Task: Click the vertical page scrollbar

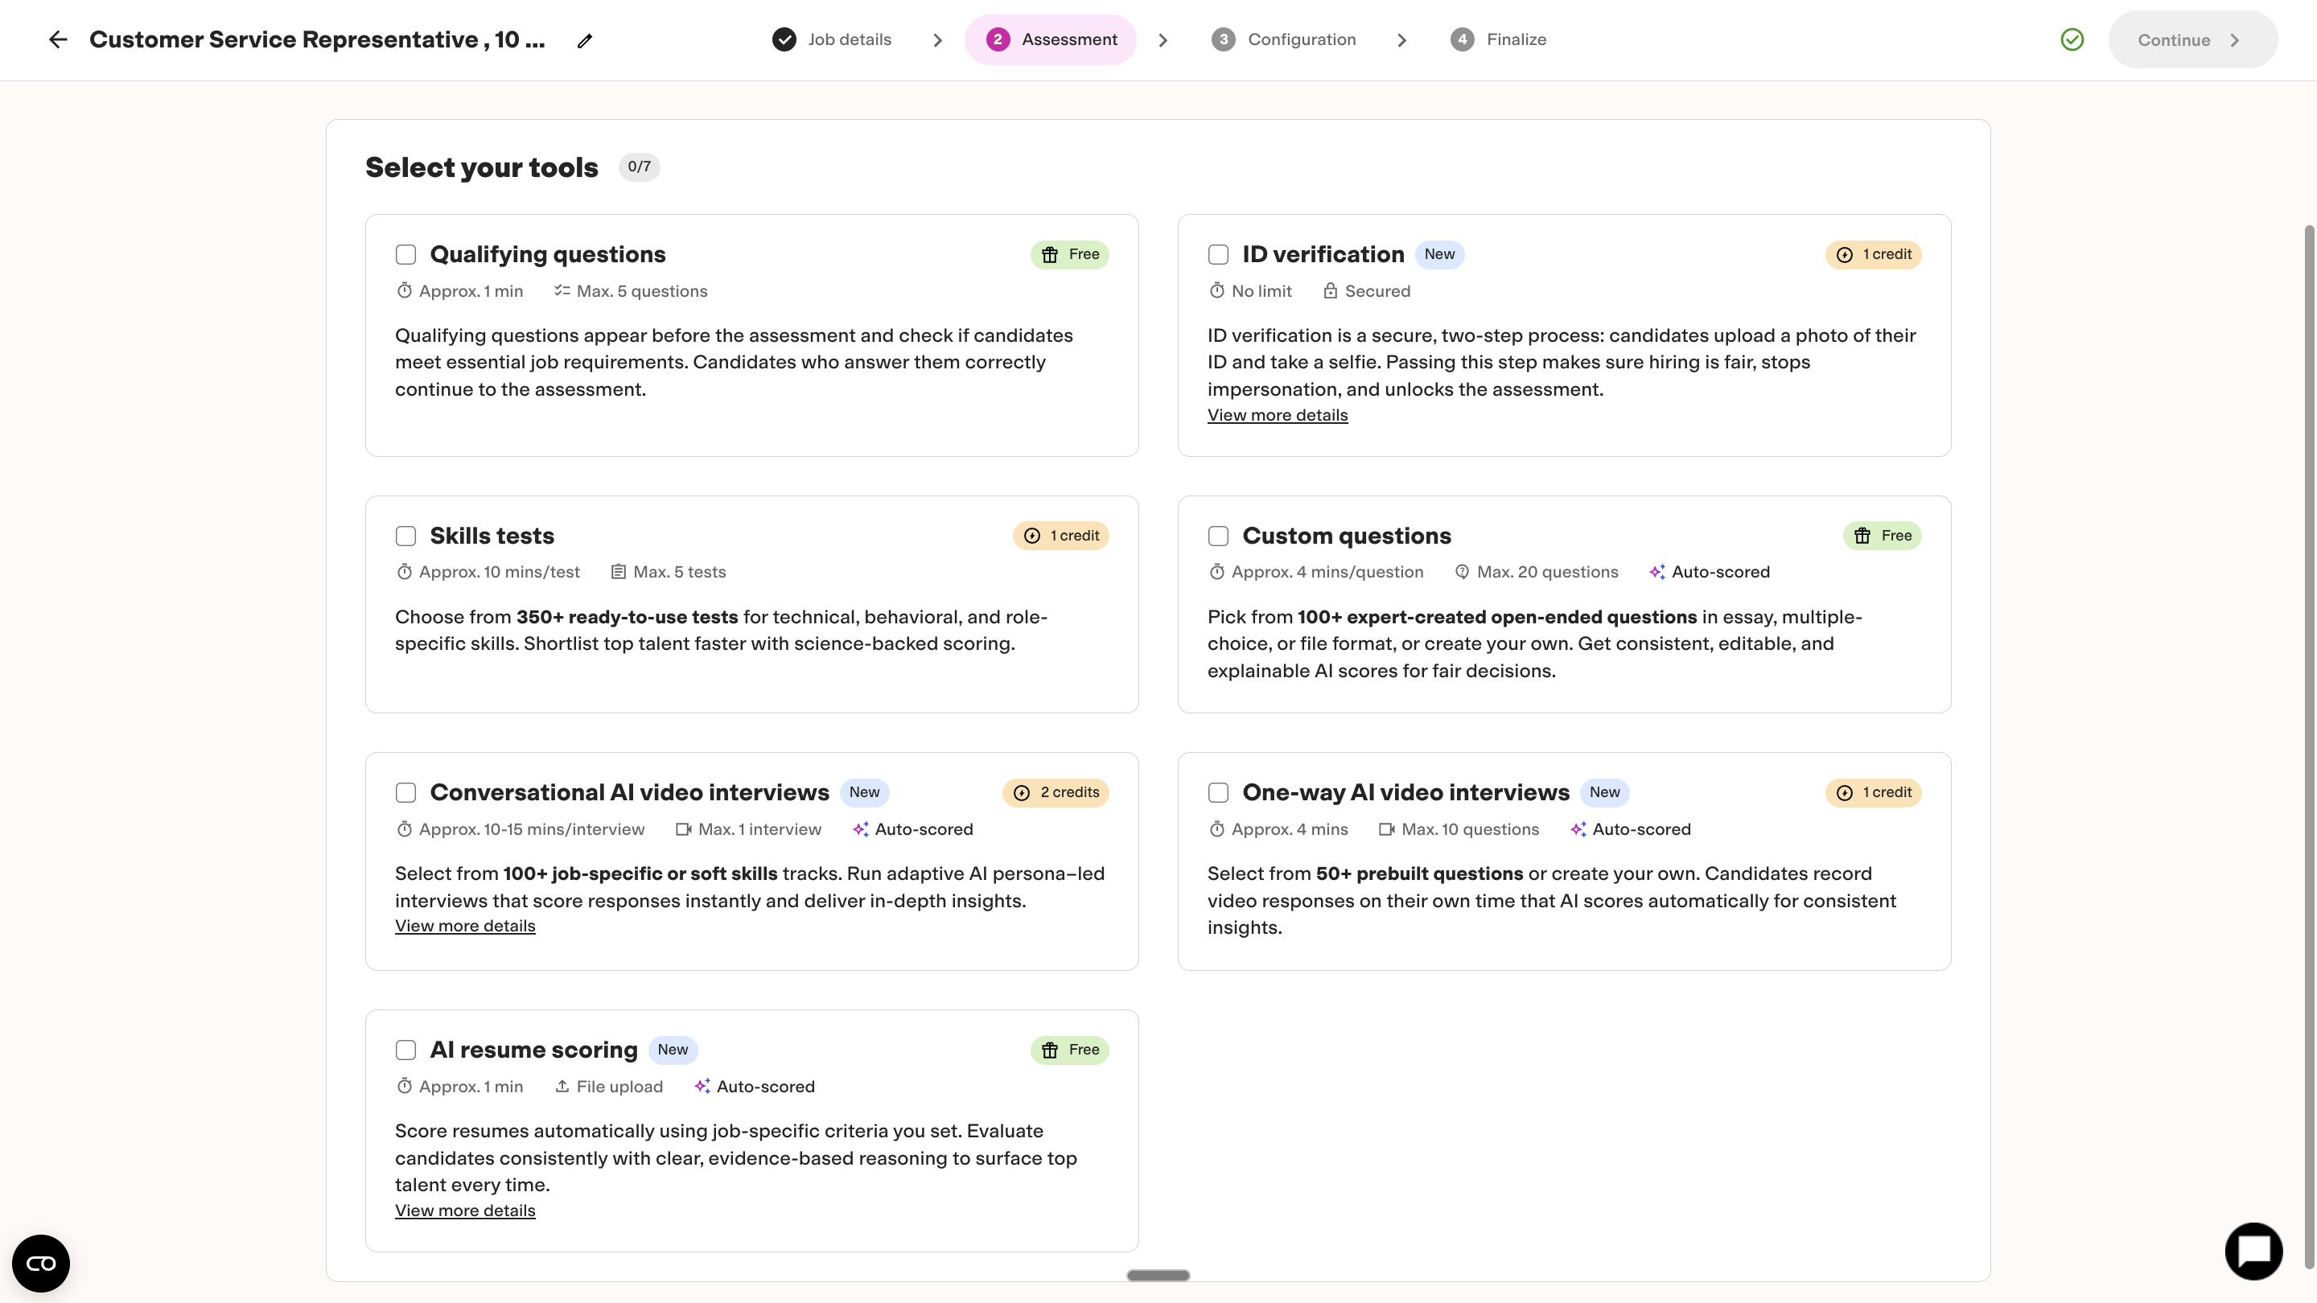Action: [2310, 746]
